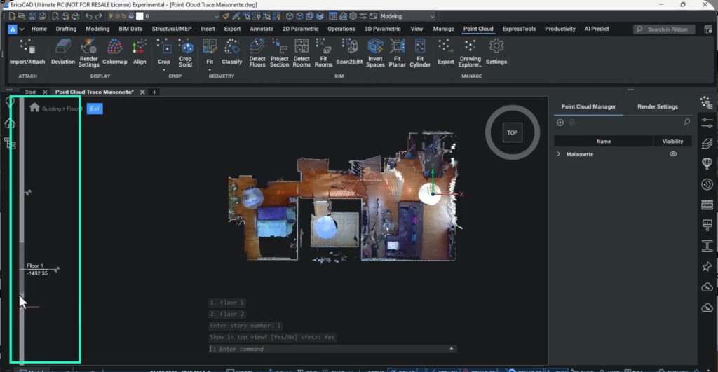This screenshot has height=372, width=718.
Task: Run Detect Rooms
Action: click(302, 53)
